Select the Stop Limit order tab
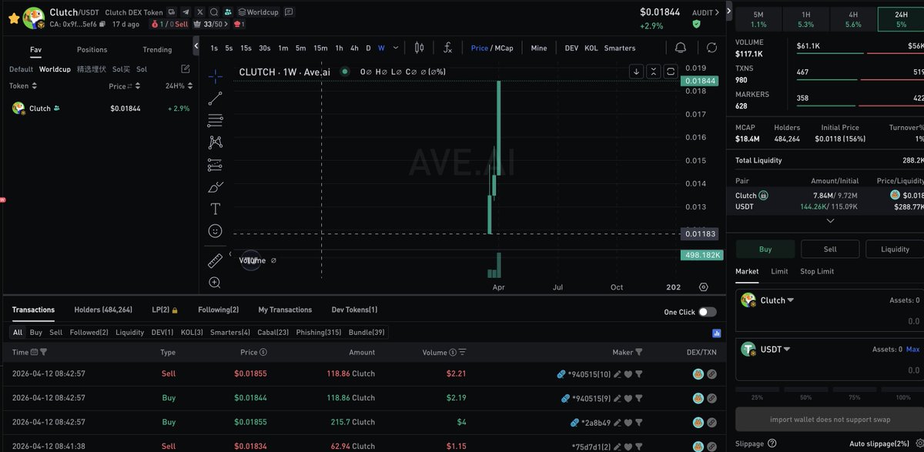The height and width of the screenshot is (452, 924). [817, 271]
